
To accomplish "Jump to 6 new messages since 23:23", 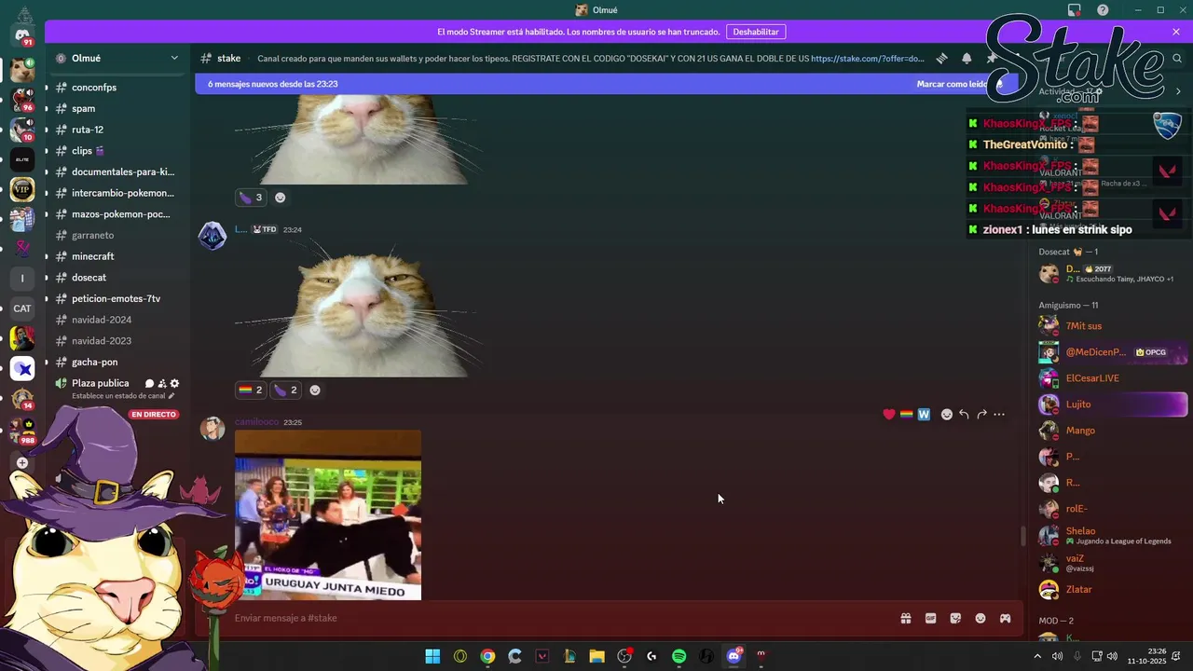I will [272, 84].
